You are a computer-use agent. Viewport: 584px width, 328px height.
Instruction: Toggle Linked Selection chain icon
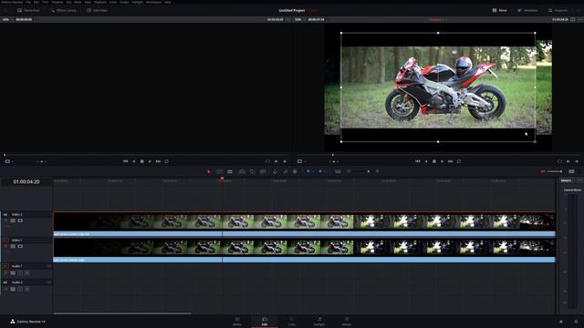pyautogui.click(x=286, y=171)
